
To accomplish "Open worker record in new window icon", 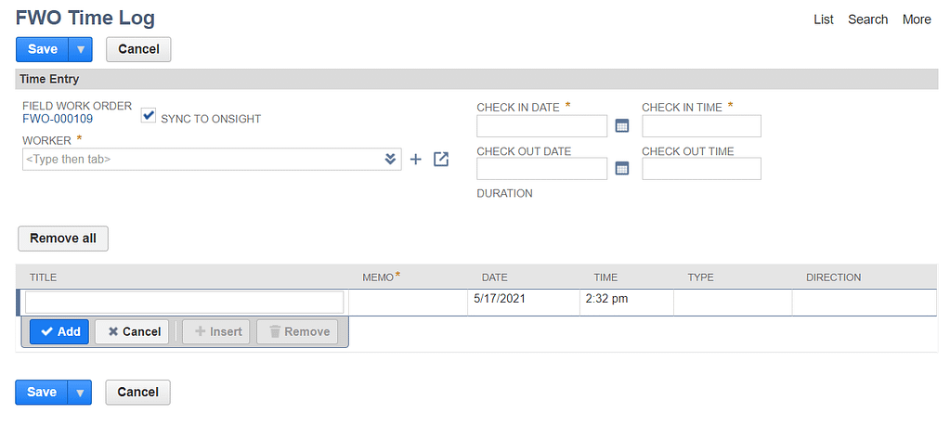I will 441,160.
